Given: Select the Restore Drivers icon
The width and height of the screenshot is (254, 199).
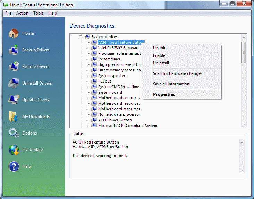Looking at the screenshot, I should pos(14,67).
